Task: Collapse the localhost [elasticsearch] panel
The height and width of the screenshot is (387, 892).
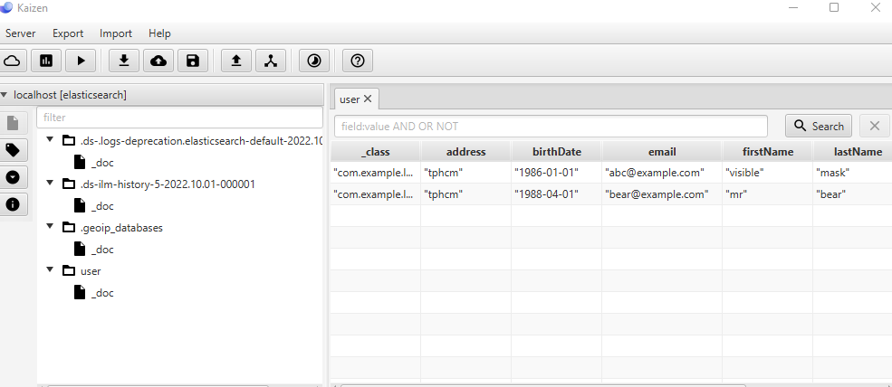Action: (5, 94)
